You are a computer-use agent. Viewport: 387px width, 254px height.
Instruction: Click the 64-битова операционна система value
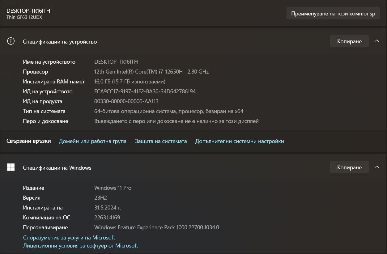click(169, 111)
